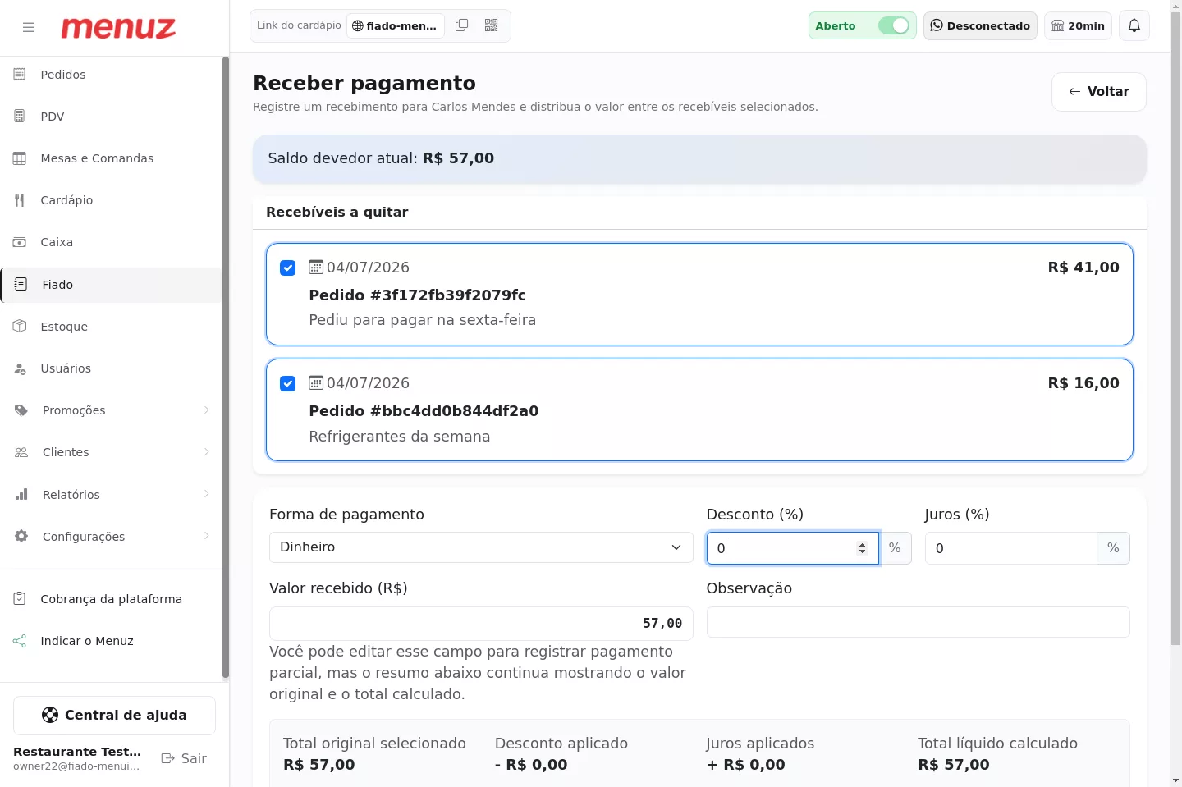Click 'Refrigerantes da semana' note
Screen dimensions: 1182x787
coord(399,437)
